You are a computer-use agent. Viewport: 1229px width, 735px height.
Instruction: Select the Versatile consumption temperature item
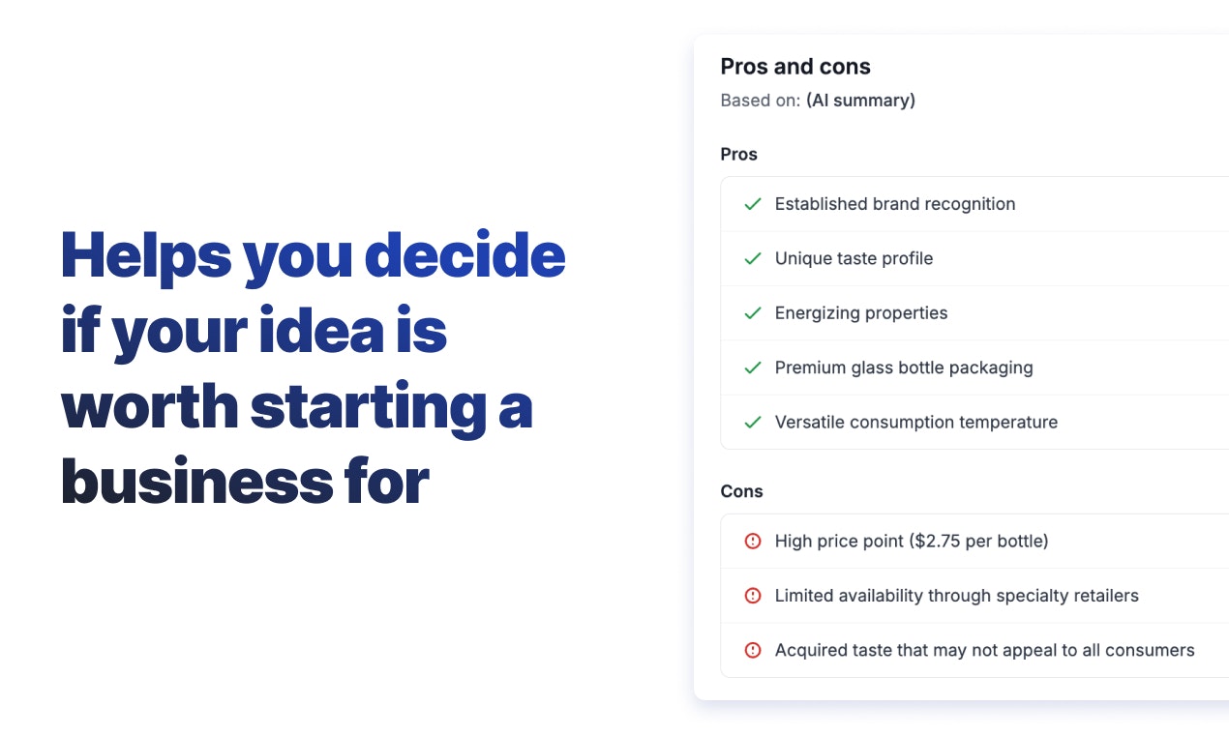click(916, 422)
